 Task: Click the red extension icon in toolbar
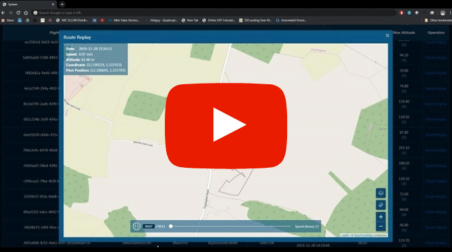tap(401, 13)
